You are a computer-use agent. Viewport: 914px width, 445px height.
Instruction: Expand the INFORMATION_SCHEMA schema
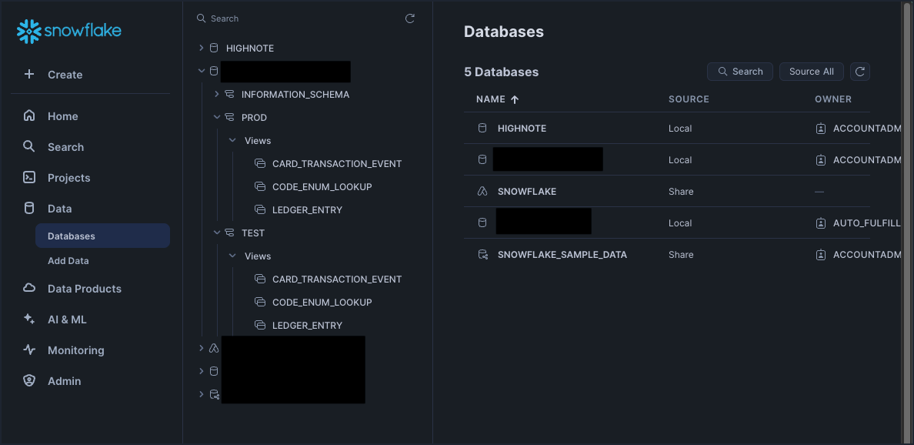click(216, 94)
